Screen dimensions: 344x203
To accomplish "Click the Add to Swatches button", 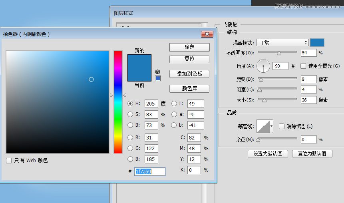I will [x=189, y=74].
